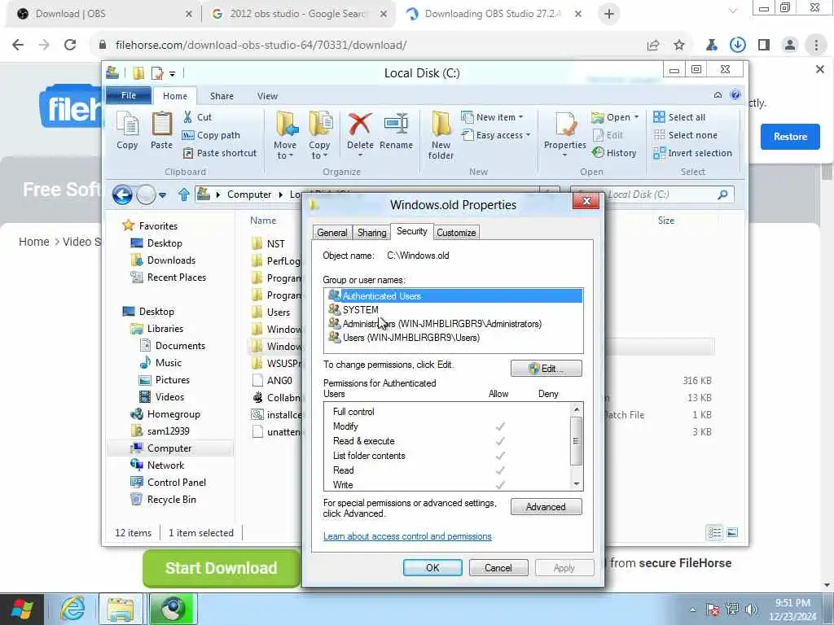Click the Explorer back arrow button

pos(122,195)
